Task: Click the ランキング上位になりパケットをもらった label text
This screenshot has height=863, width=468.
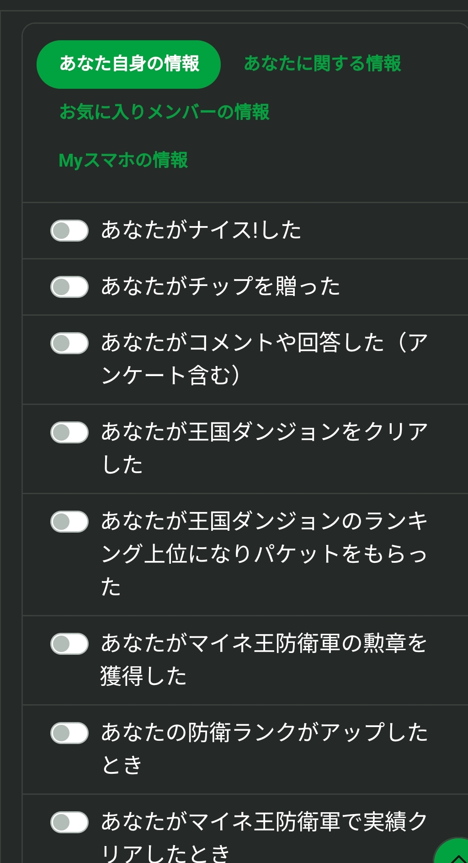Action: point(264,554)
